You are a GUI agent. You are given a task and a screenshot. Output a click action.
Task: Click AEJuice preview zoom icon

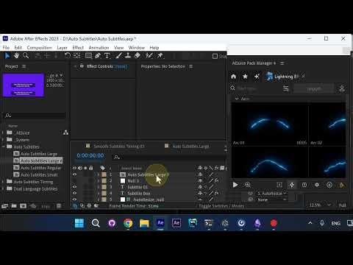[x=248, y=185]
